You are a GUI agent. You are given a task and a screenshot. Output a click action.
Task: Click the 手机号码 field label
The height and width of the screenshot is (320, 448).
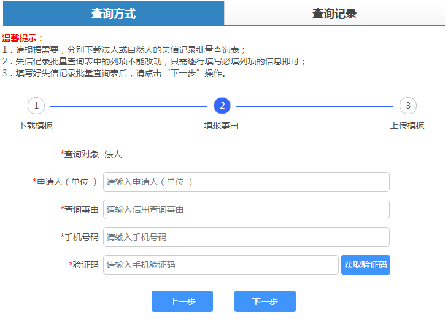click(81, 237)
